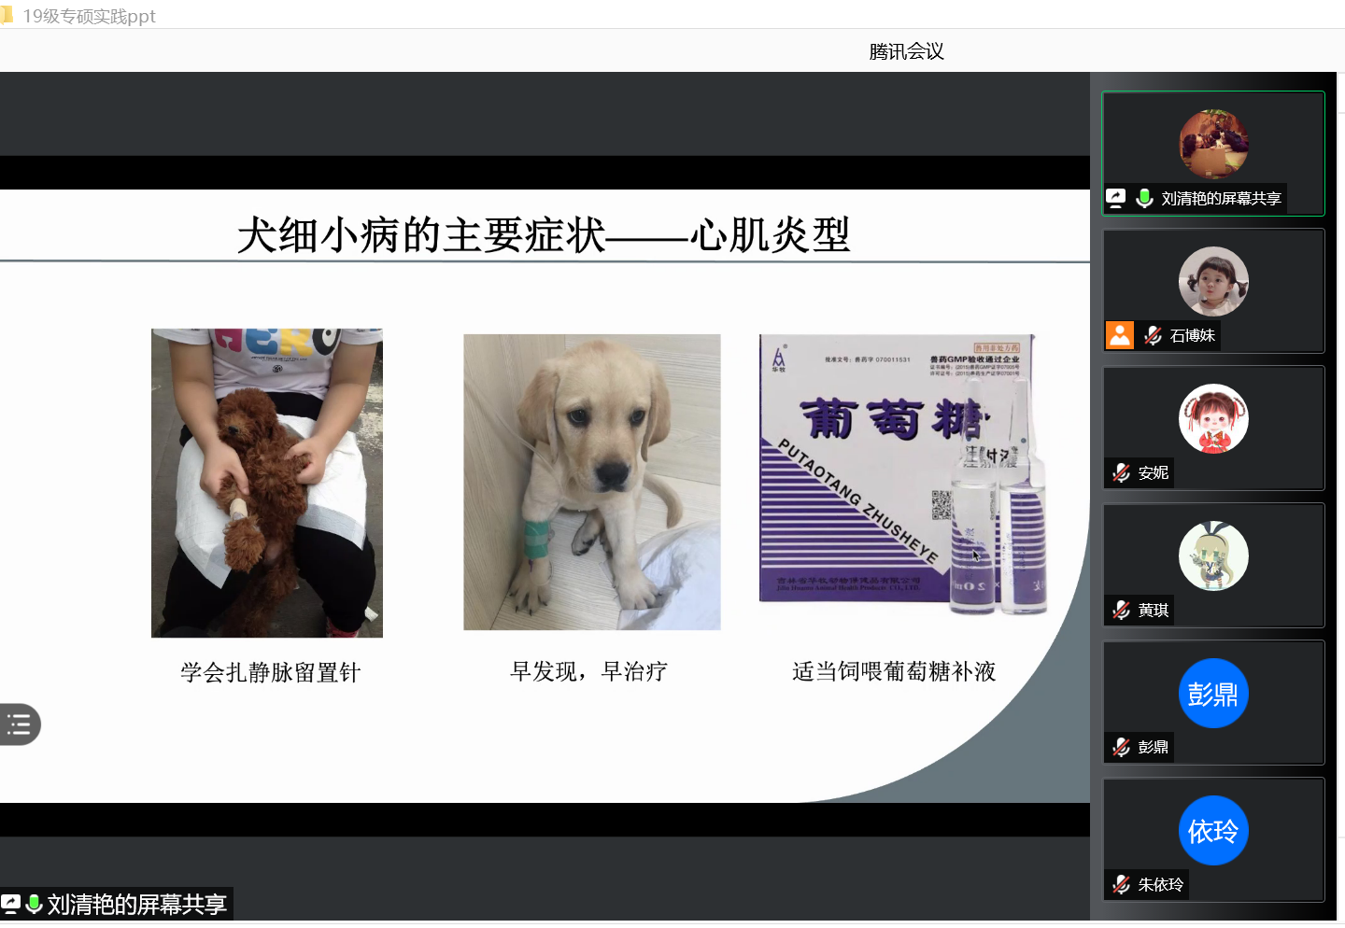The width and height of the screenshot is (1345, 928).
Task: Select the blue 彭鼎 avatar circle
Action: click(x=1213, y=694)
